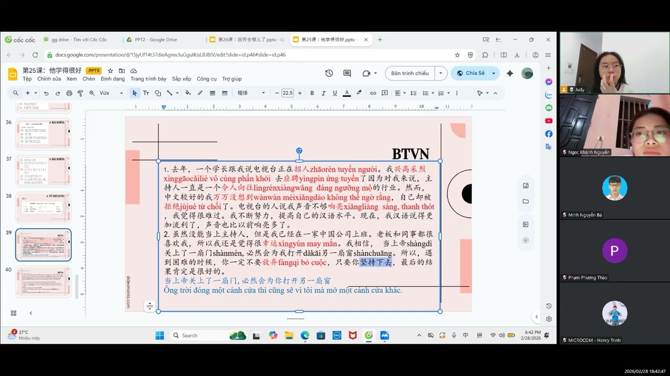Open line and paragraph spacing
The image size is (670, 376).
[414, 93]
